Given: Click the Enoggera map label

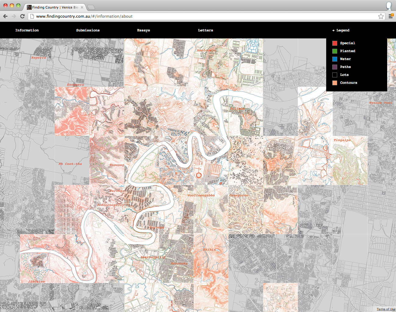Looking at the screenshot, I should (75, 85).
